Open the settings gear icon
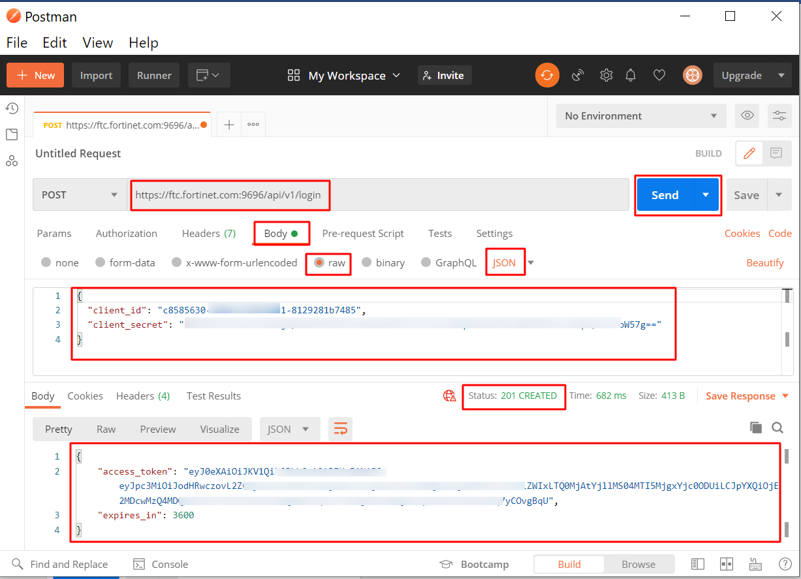 click(x=606, y=75)
